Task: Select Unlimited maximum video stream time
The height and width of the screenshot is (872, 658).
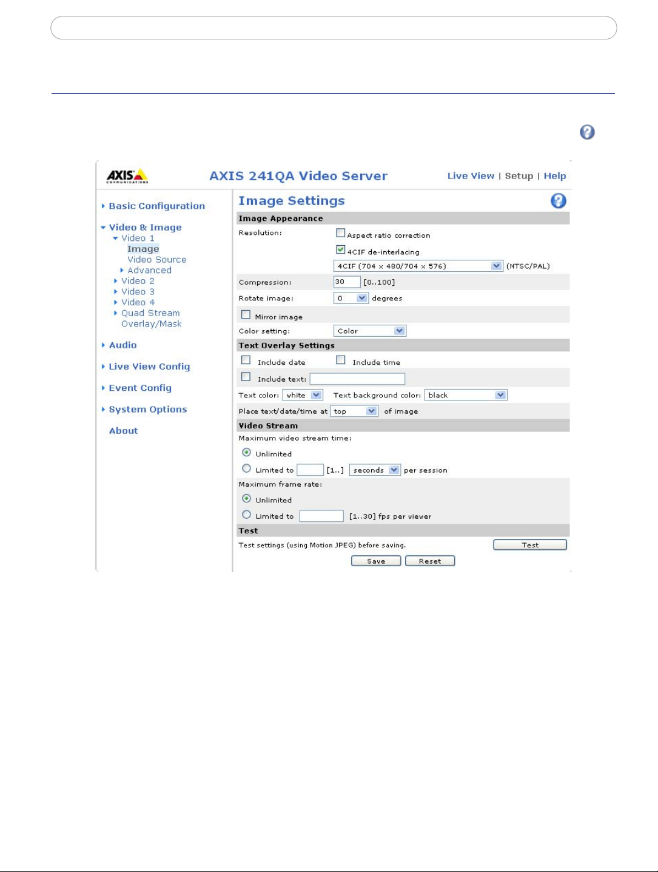Action: pos(246,452)
